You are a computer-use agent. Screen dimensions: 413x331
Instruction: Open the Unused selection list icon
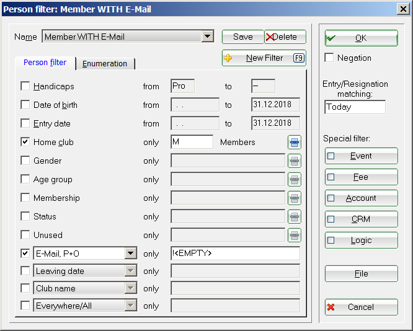tap(294, 236)
